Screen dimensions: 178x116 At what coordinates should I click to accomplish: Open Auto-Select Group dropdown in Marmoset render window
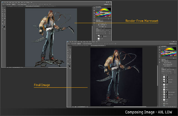point(14,4)
